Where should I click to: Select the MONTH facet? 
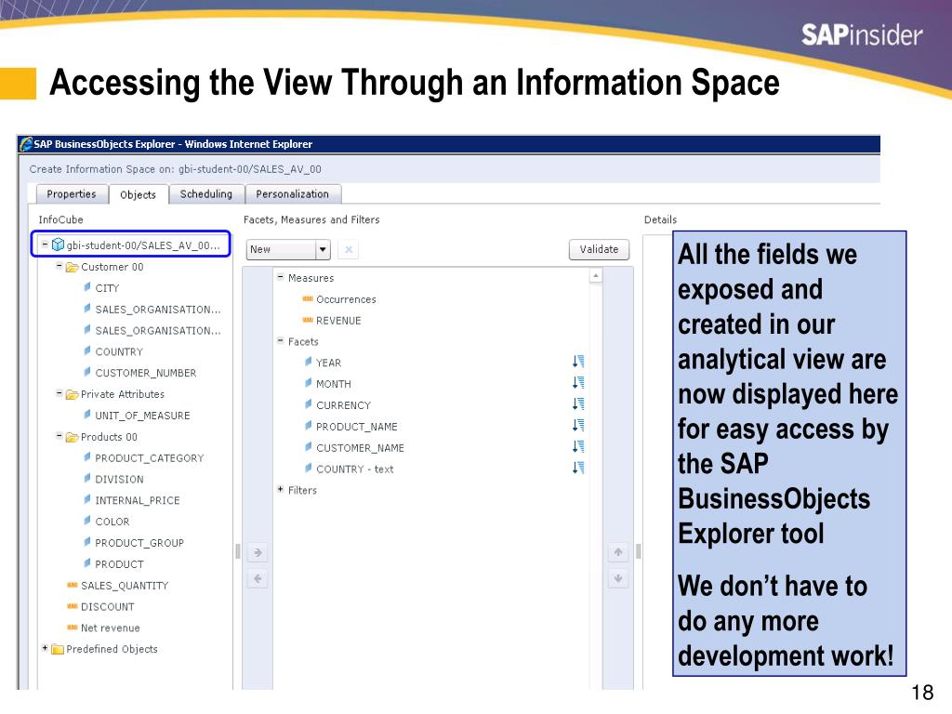point(334,384)
